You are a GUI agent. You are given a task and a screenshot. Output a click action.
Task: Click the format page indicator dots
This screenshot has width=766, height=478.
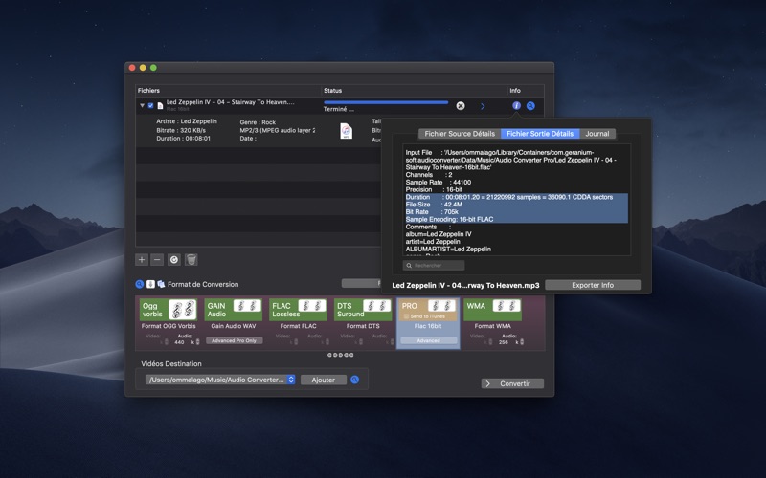[x=341, y=355]
